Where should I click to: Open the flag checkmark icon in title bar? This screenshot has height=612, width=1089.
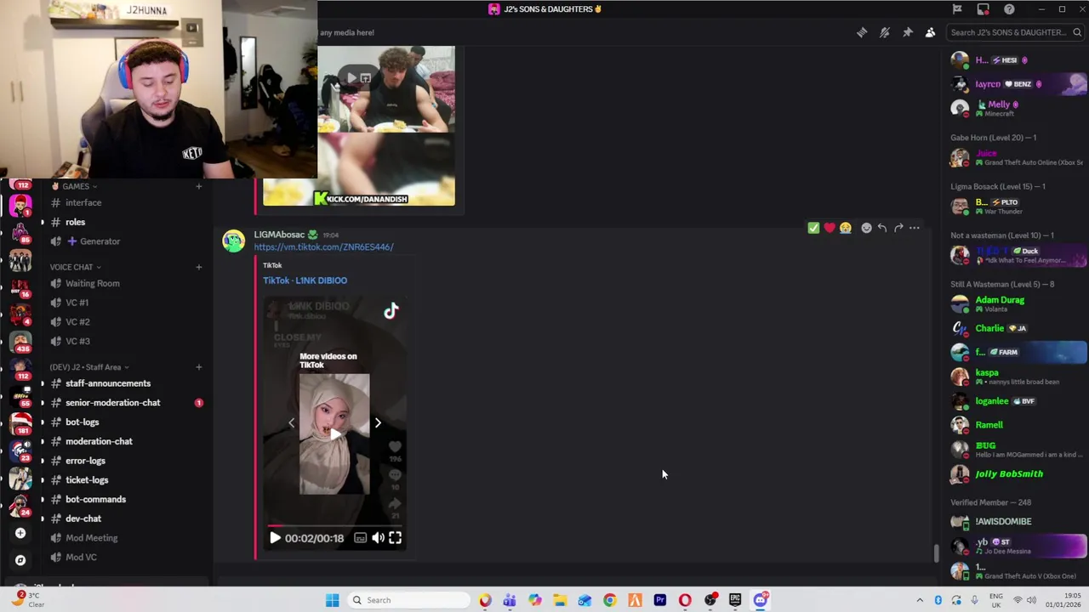957,9
